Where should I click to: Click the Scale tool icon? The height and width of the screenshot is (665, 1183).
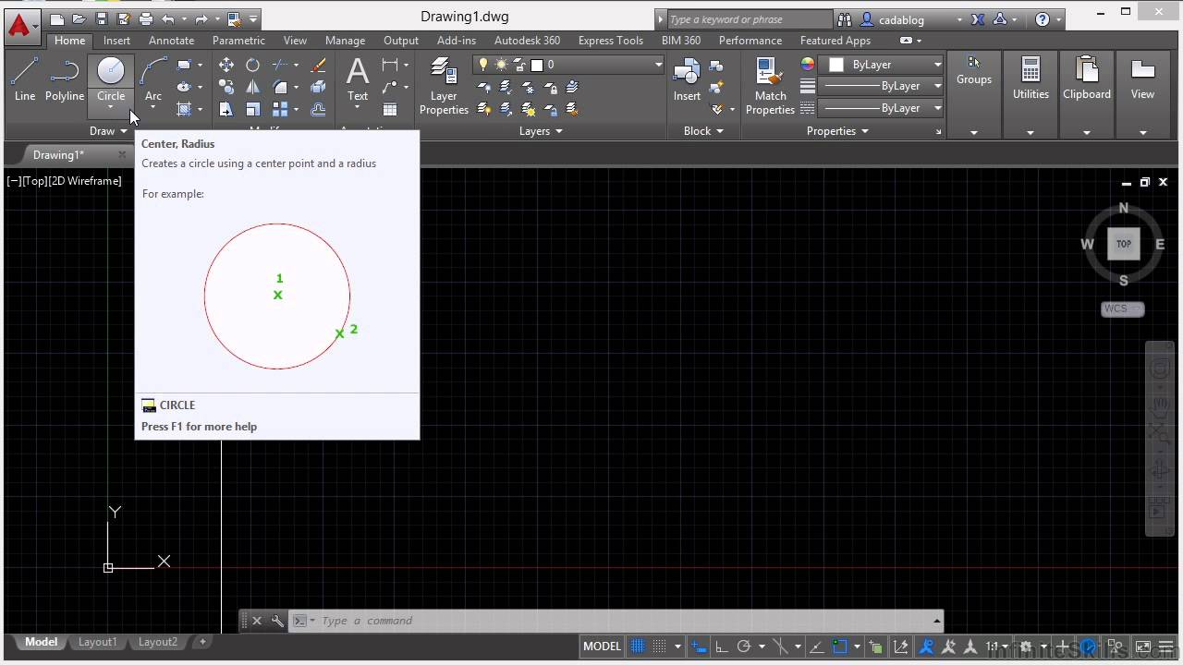(x=252, y=109)
